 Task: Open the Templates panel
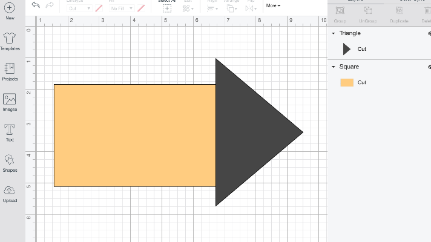pyautogui.click(x=10, y=41)
